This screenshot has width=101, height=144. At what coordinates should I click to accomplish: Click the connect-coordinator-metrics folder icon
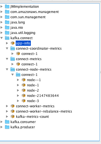click(x=13, y=48)
